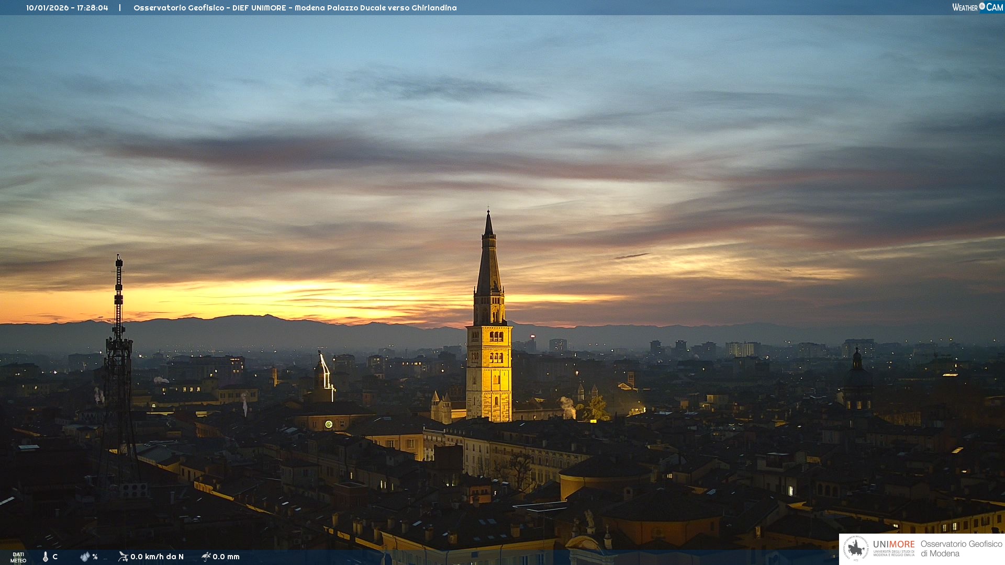Click the humidity water drops icon

[85, 557]
